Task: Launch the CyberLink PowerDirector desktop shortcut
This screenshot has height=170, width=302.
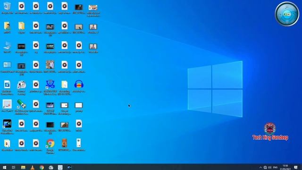Action: pyautogui.click(x=7, y=127)
